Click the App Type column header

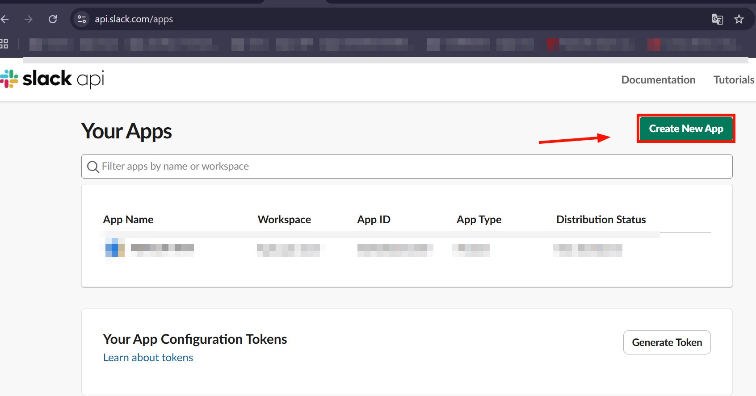(x=479, y=220)
